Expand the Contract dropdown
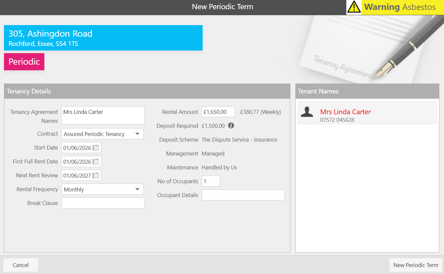 (x=137, y=134)
